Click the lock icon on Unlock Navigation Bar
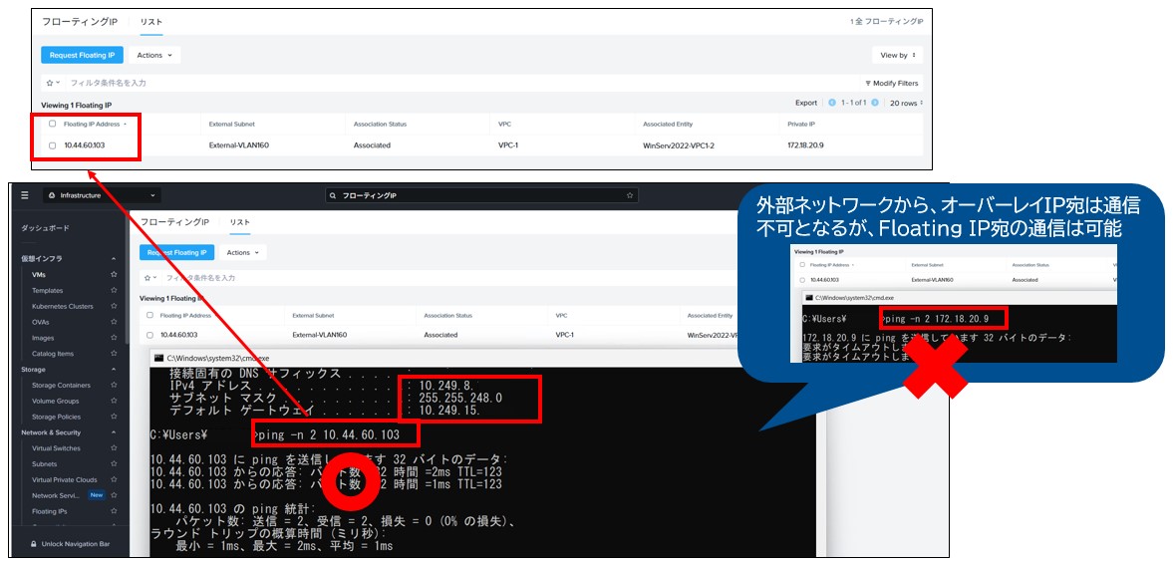 [x=34, y=544]
